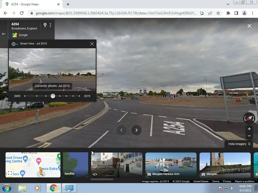Open the Privacy link
The width and height of the screenshot is (258, 193).
(227, 181)
